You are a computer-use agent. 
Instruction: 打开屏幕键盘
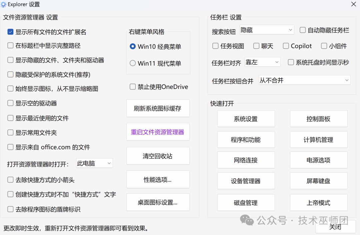click(x=318, y=181)
